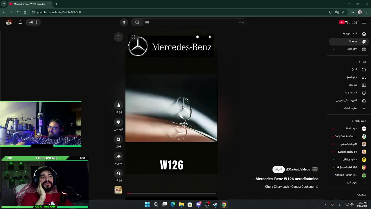View site information icon in address bar
371x209 pixels.
click(33, 12)
